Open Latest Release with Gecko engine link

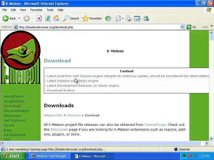pos(72,81)
